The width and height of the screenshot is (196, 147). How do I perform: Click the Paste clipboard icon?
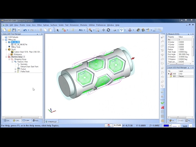(x=50, y=30)
